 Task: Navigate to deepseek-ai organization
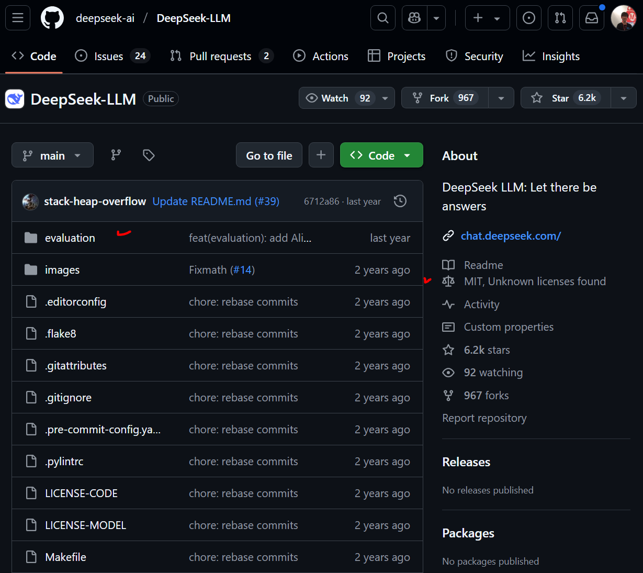click(x=105, y=18)
